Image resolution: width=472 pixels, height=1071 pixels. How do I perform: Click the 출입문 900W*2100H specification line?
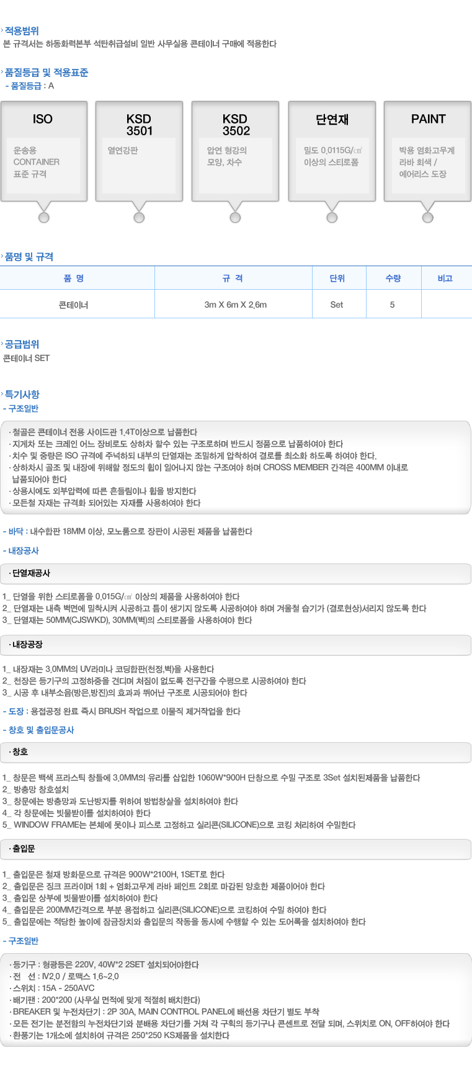(114, 875)
